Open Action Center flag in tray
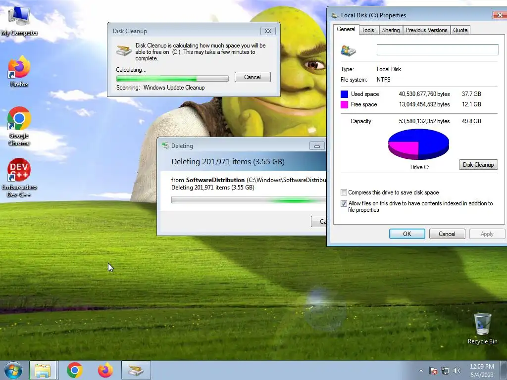507x380 pixels. 433,371
